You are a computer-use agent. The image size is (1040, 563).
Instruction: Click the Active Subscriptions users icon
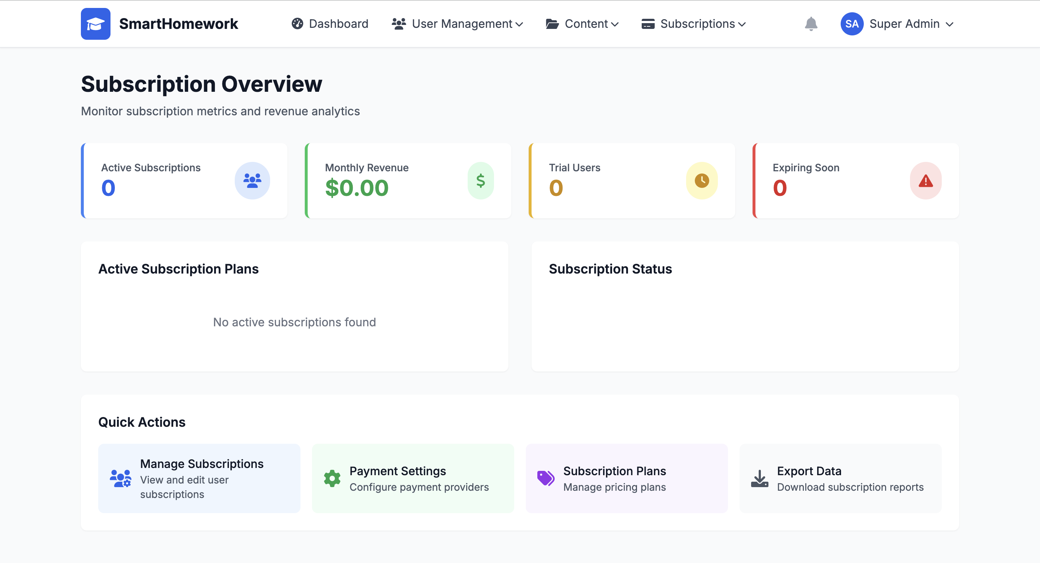coord(252,181)
